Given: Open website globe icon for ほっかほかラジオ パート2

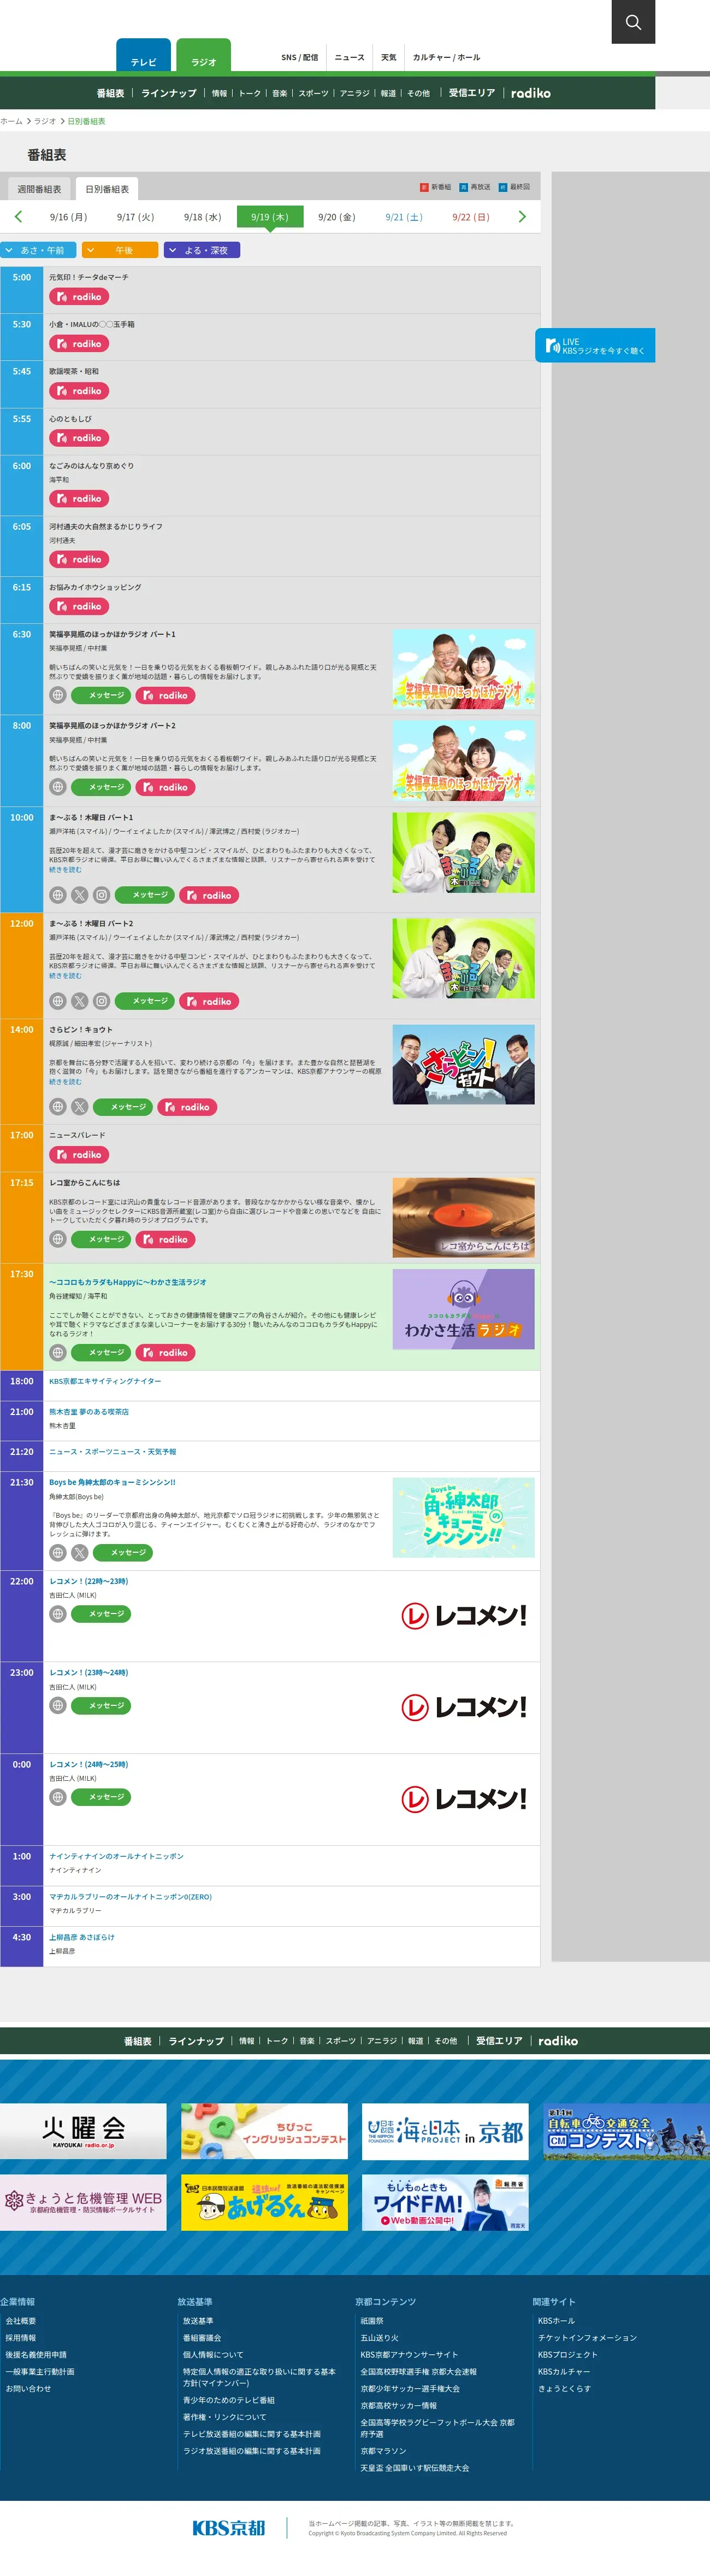Looking at the screenshot, I should [x=58, y=787].
